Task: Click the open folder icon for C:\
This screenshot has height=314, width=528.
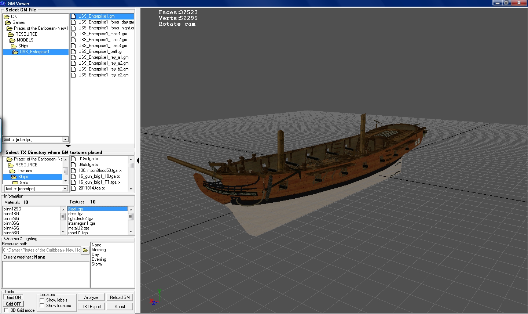Action: 6,17
